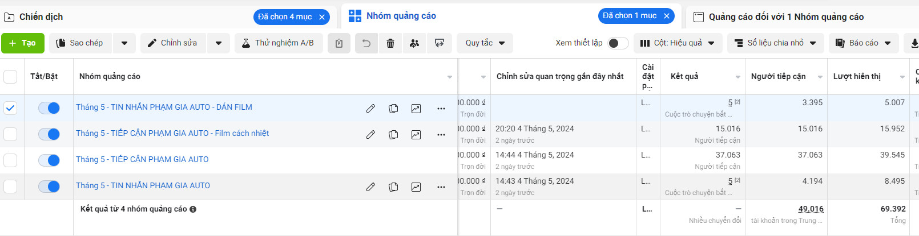
Task: Open Quảng cáo đối với 1 Nhóm tab
Action: coord(786,17)
